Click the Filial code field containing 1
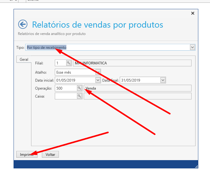 point(60,63)
